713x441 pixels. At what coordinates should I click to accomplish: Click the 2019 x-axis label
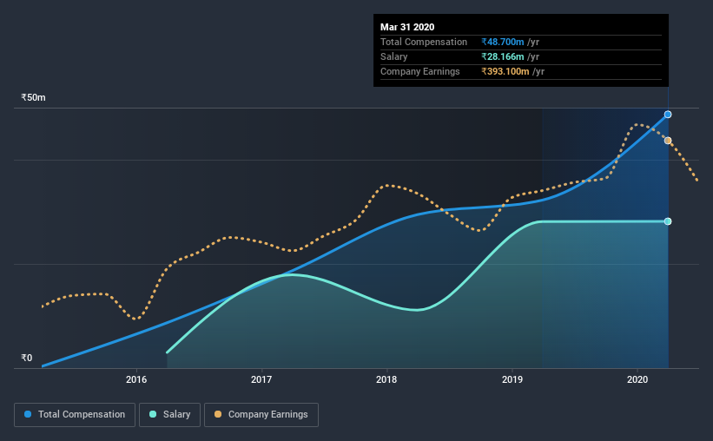tap(512, 379)
